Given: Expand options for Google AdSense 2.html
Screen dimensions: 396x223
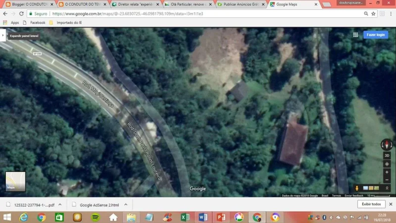Looking at the screenshot, I should pyautogui.click(x=126, y=205).
